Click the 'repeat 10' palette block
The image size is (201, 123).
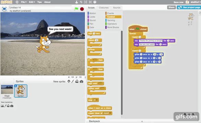[x=91, y=40]
